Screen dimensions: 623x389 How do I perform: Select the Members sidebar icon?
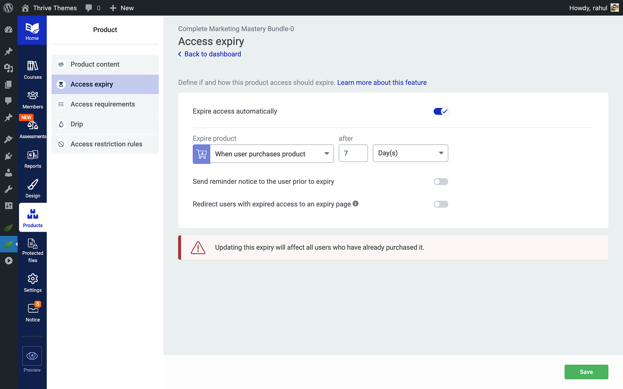(32, 99)
